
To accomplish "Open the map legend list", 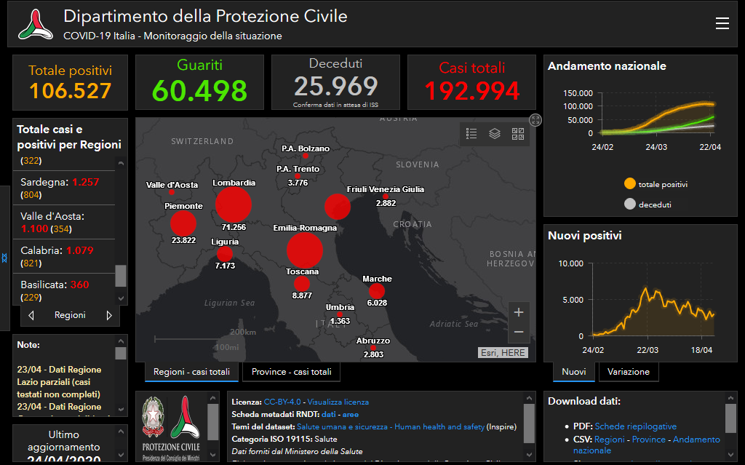I will pyautogui.click(x=471, y=134).
